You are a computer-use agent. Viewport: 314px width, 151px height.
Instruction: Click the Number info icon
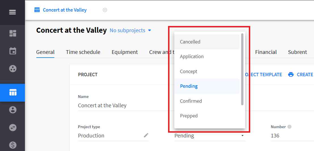click(289, 127)
